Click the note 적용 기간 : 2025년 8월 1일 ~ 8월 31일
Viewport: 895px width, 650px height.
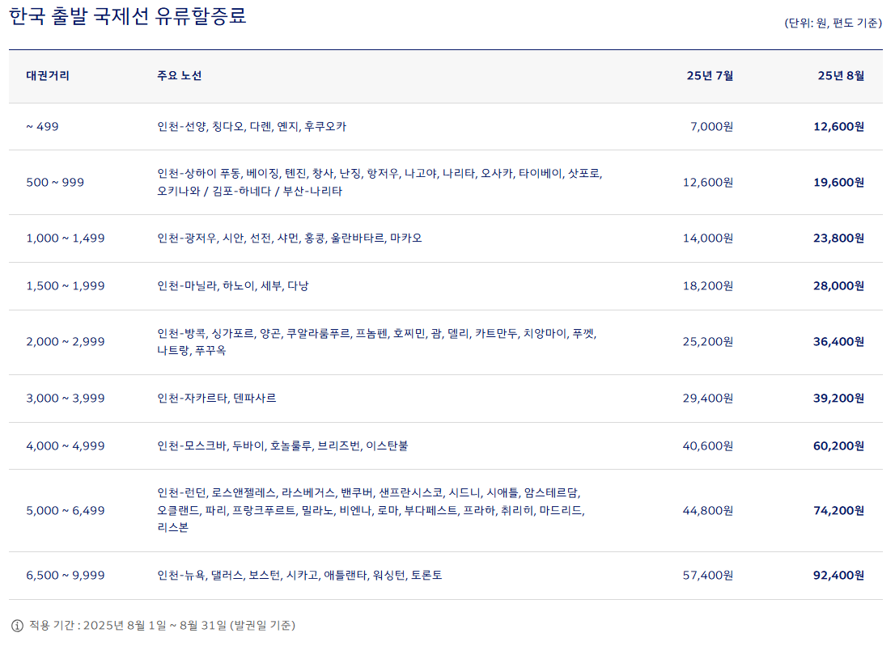tap(163, 626)
